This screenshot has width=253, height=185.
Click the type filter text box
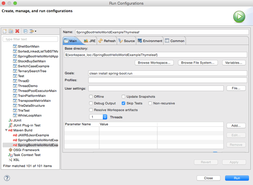[30, 39]
